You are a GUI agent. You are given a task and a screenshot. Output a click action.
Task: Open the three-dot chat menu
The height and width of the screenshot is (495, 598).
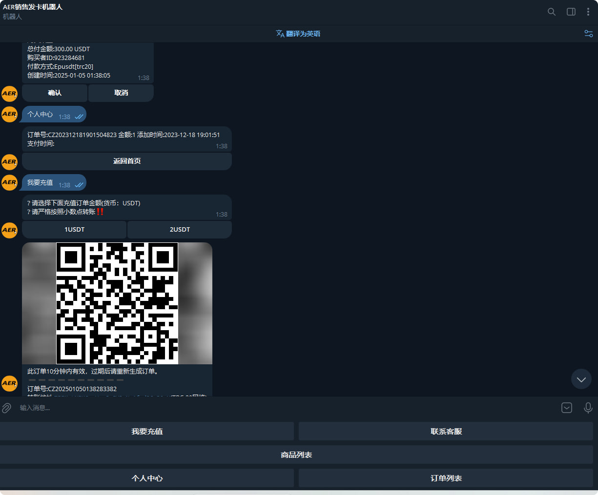coord(588,12)
